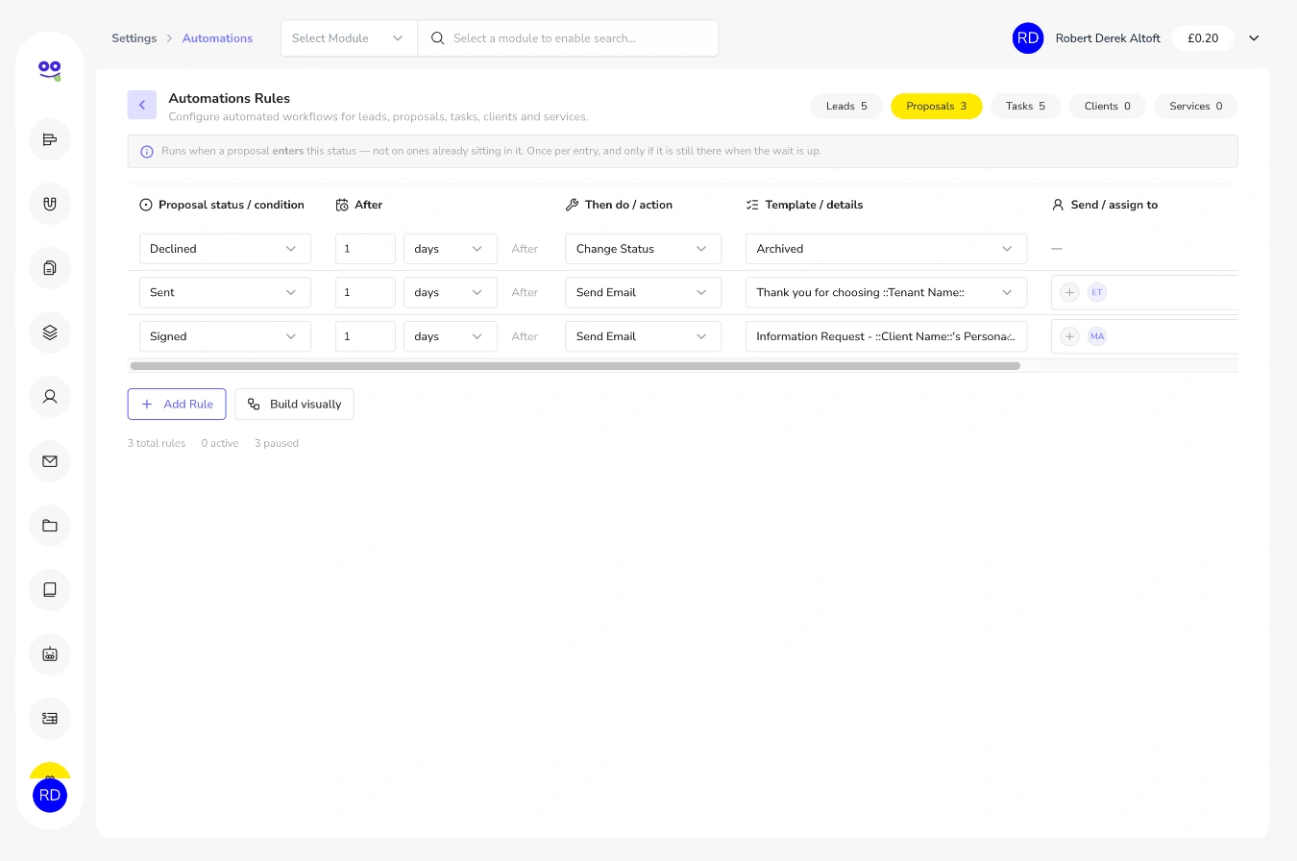Click the Add Rule button

point(177,405)
